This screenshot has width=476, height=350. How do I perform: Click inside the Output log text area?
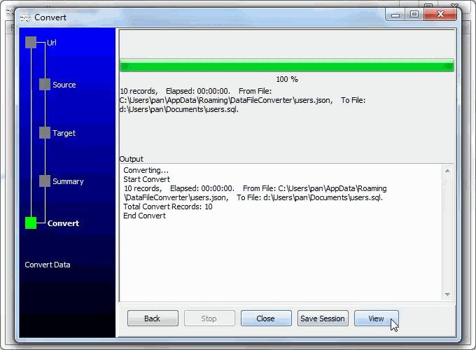click(x=280, y=259)
